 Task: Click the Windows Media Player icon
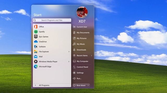click(x=36, y=61)
